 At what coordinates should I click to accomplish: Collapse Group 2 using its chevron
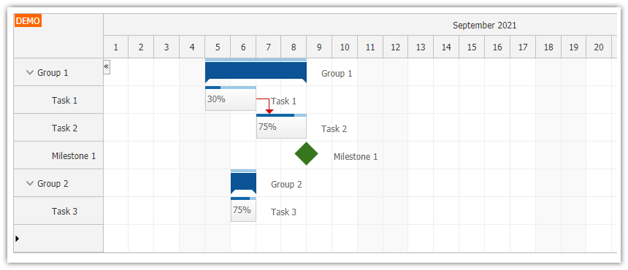click(29, 184)
